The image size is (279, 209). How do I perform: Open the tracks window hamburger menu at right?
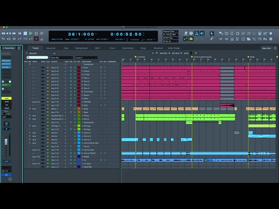pos(275,48)
